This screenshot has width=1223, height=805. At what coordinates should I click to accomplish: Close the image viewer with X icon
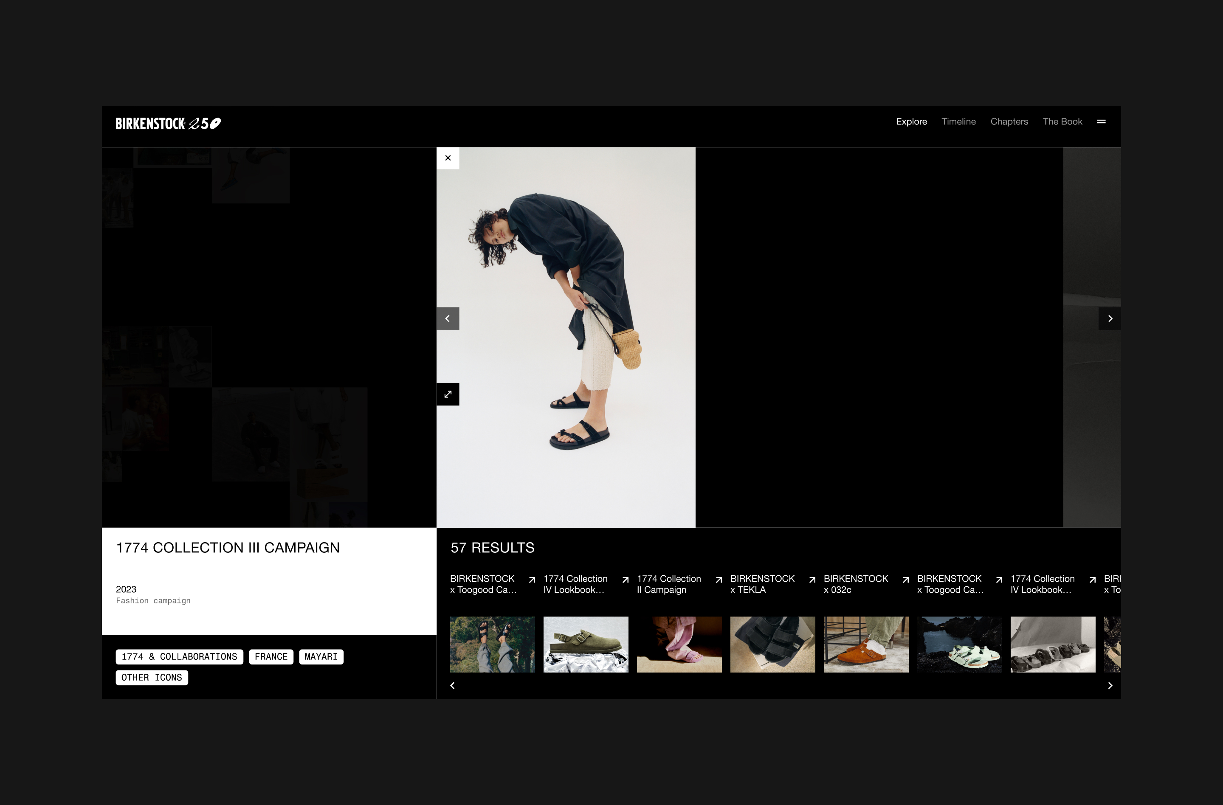point(448,158)
